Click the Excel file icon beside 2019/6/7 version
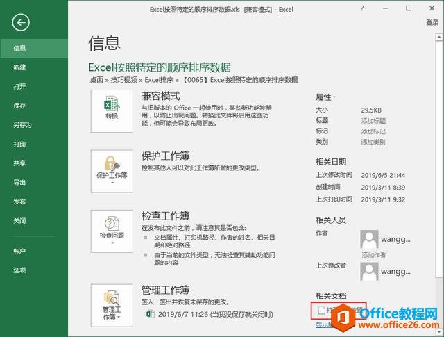The height and width of the screenshot is (337, 444). pyautogui.click(x=151, y=314)
